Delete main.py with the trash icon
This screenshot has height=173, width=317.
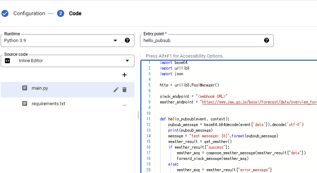point(124,90)
